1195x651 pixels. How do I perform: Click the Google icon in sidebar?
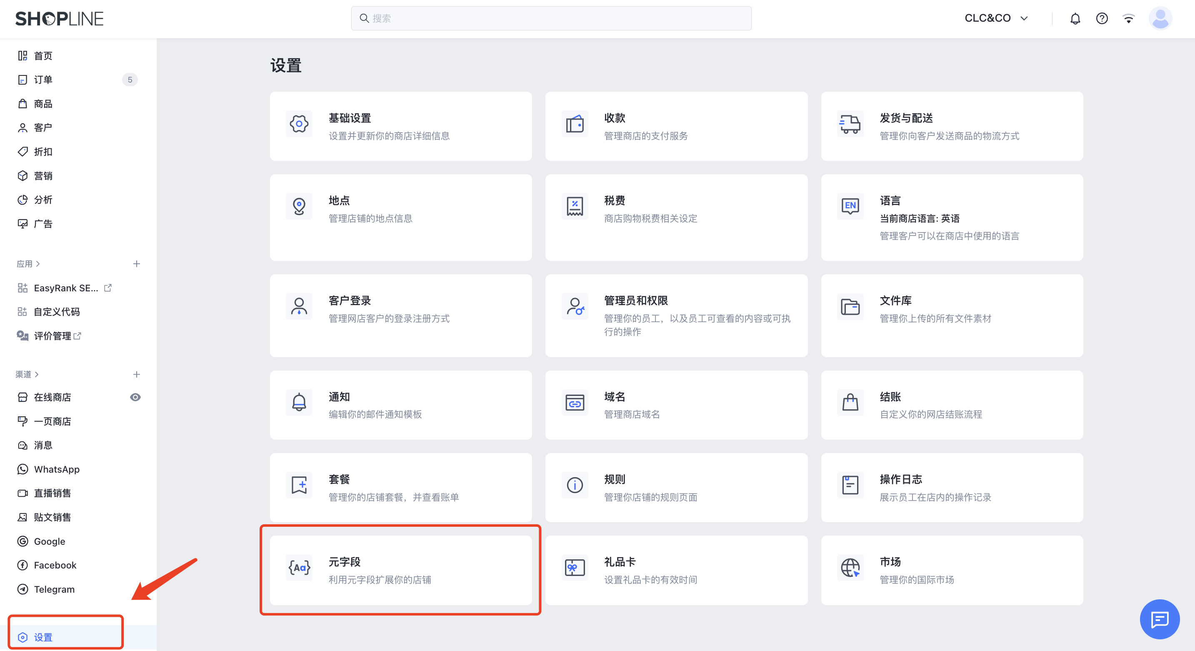[22, 541]
